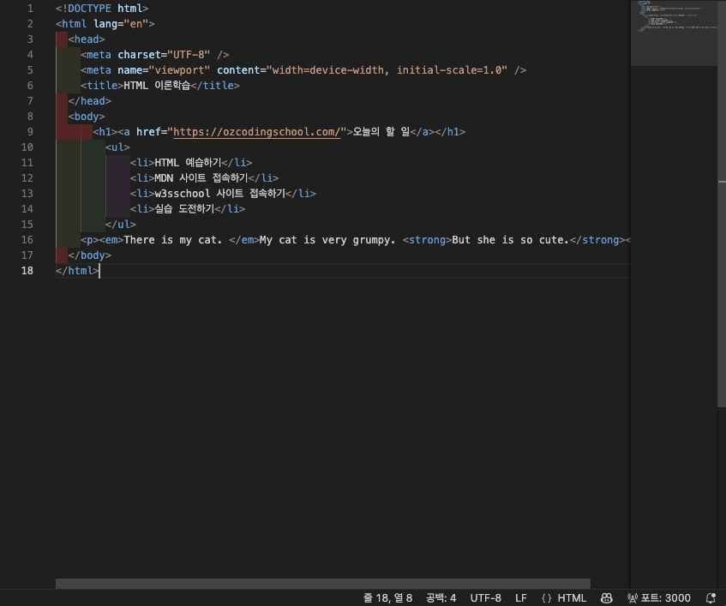
Task: Click list item MDN 사이트 접속하기
Action: coord(201,178)
